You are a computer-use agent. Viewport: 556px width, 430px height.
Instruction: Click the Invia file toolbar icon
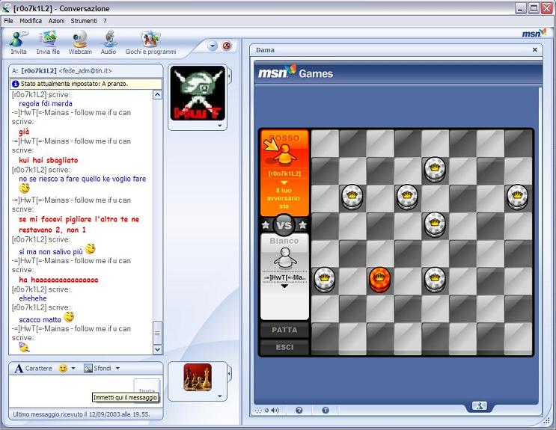48,43
